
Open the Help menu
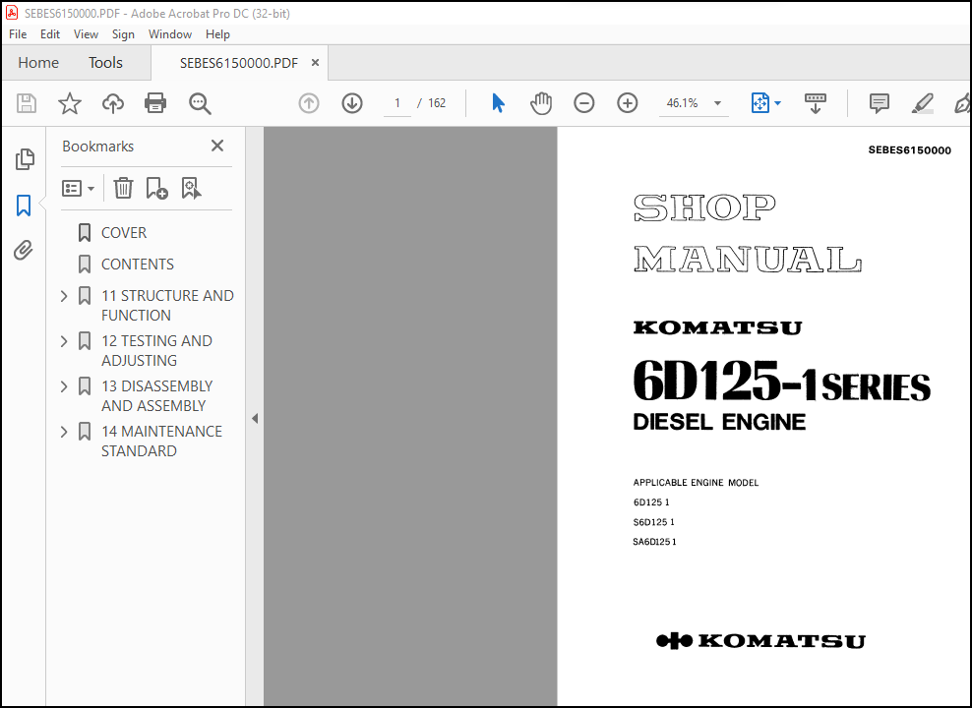[217, 34]
